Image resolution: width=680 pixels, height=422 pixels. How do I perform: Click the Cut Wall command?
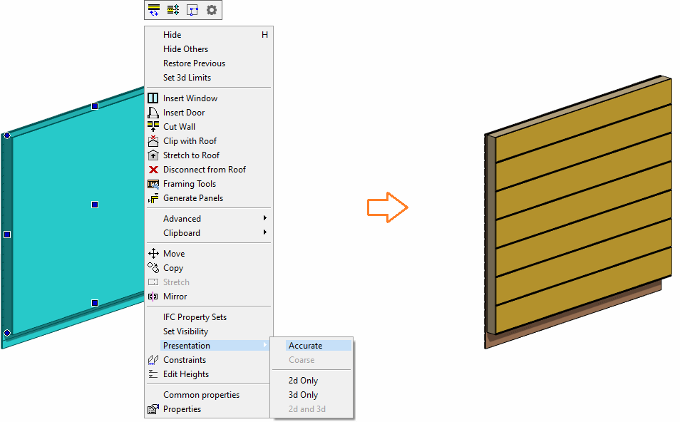coord(179,127)
